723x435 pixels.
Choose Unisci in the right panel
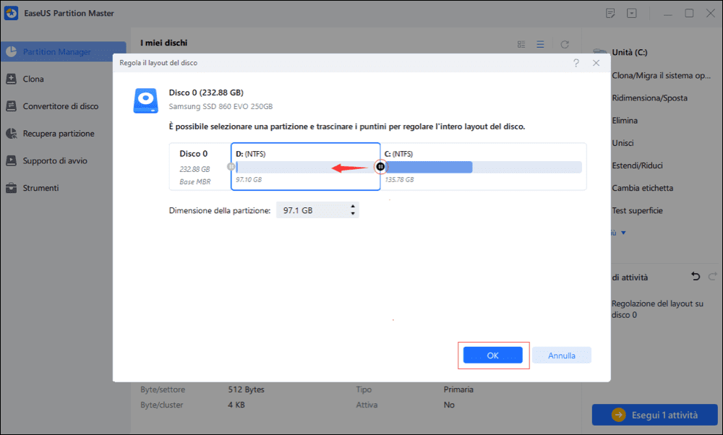[x=623, y=143]
